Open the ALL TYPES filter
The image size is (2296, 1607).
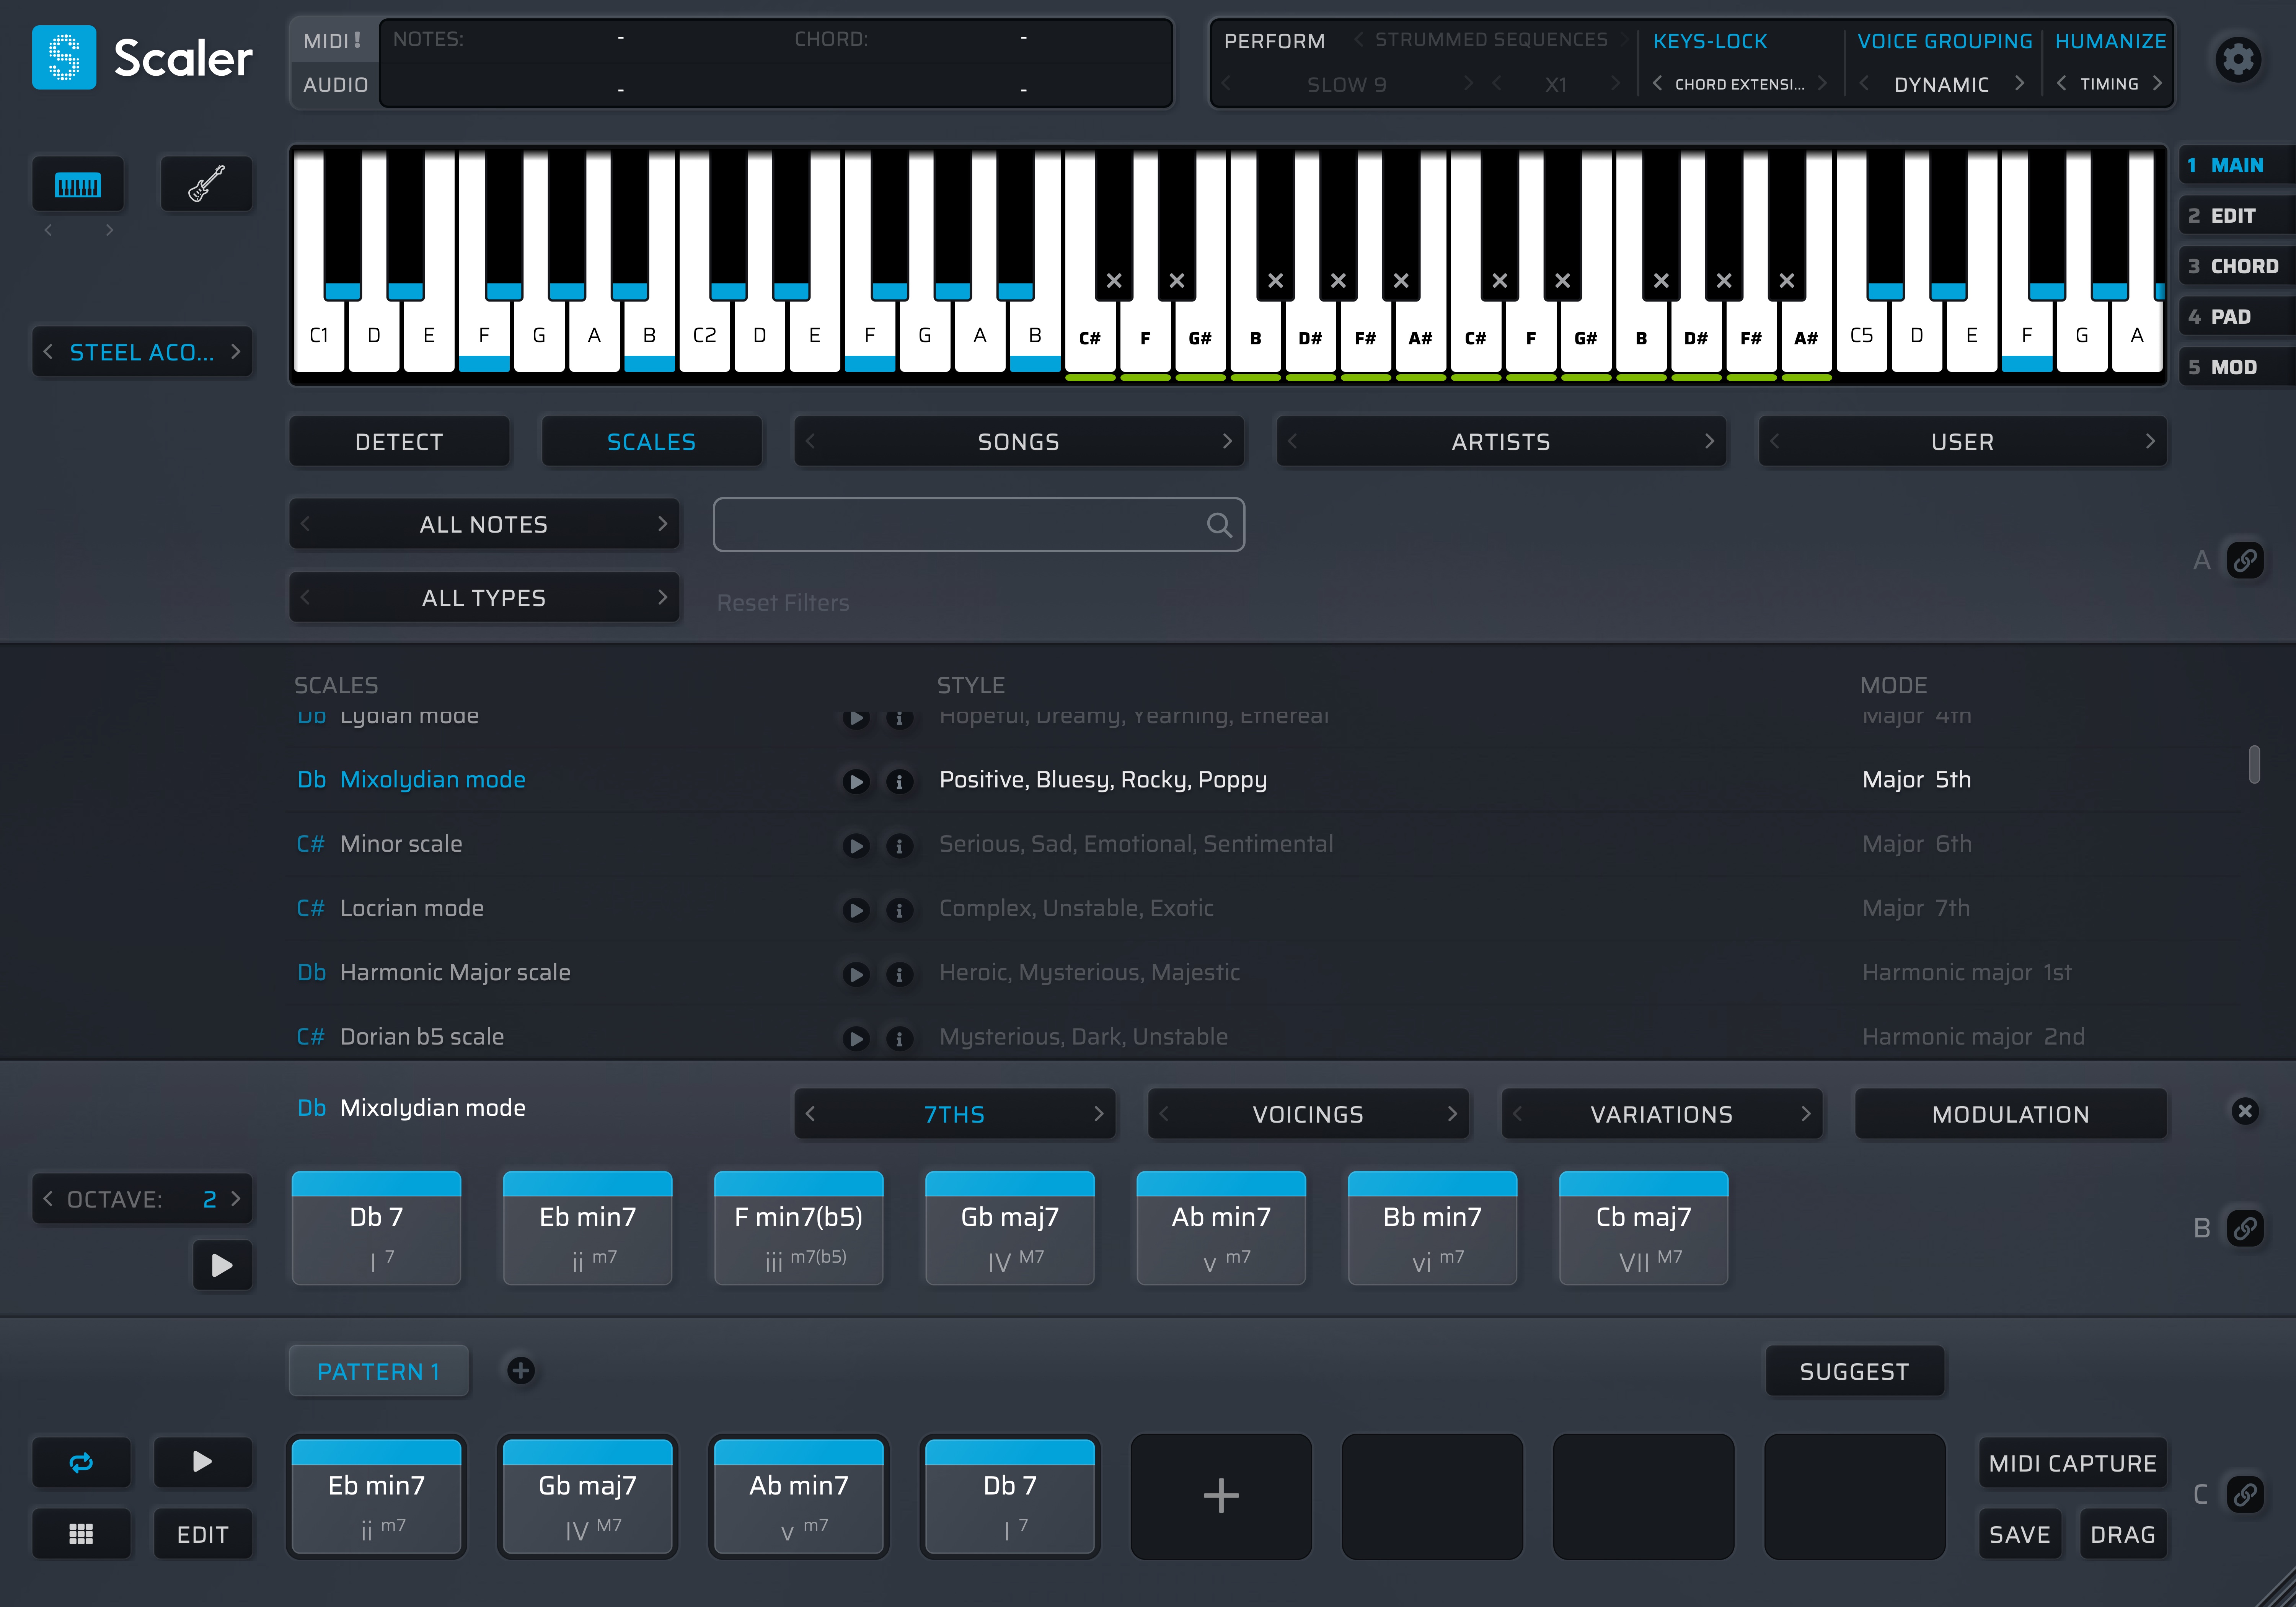tap(484, 597)
